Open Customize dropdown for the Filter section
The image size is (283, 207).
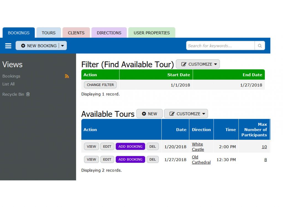click(x=198, y=64)
